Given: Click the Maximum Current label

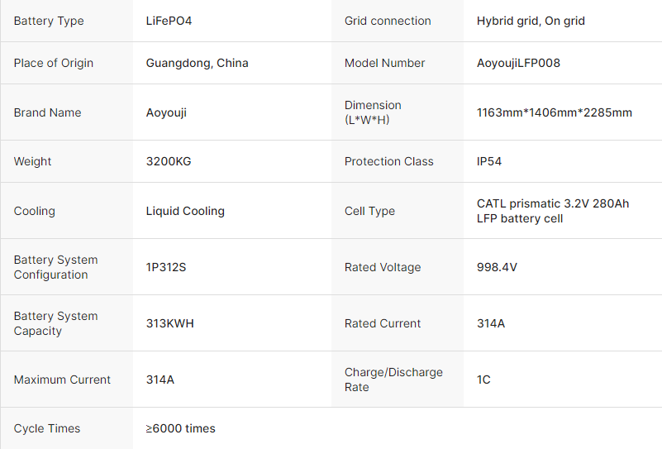Looking at the screenshot, I should [62, 380].
